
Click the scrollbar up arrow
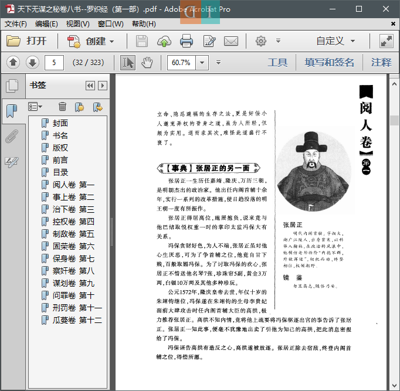pyautogui.click(x=394, y=84)
